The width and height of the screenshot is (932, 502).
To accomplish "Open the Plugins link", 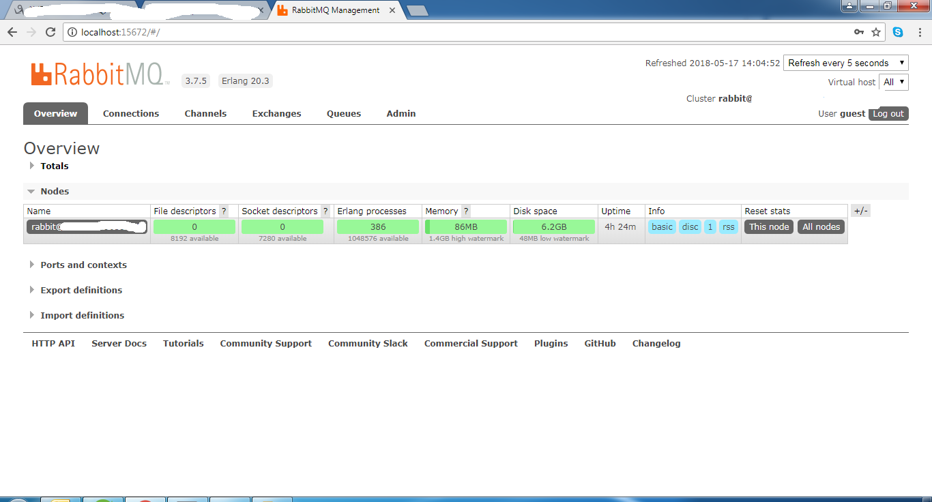I will pos(551,344).
